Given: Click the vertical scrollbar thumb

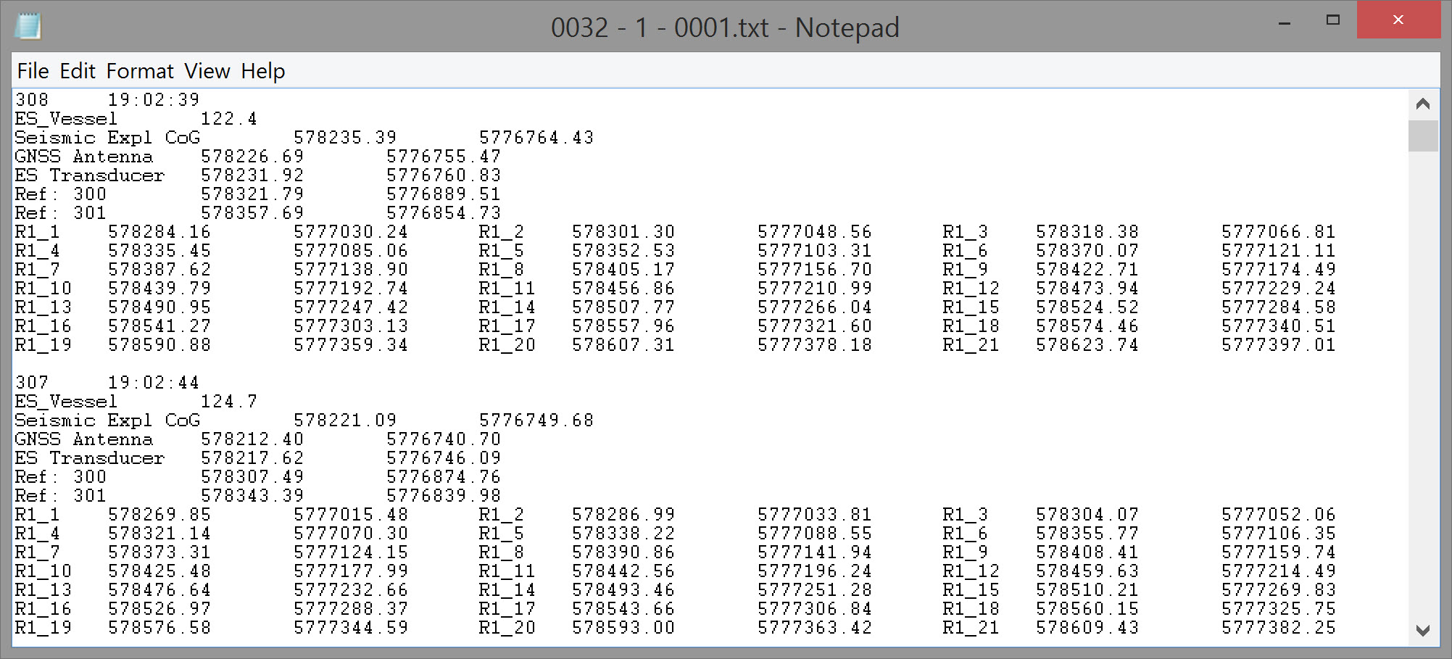Looking at the screenshot, I should 1423,136.
